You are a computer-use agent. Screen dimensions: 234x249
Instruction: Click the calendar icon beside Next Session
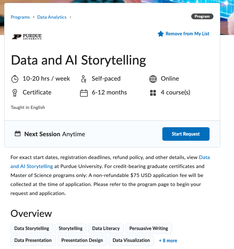click(18, 134)
